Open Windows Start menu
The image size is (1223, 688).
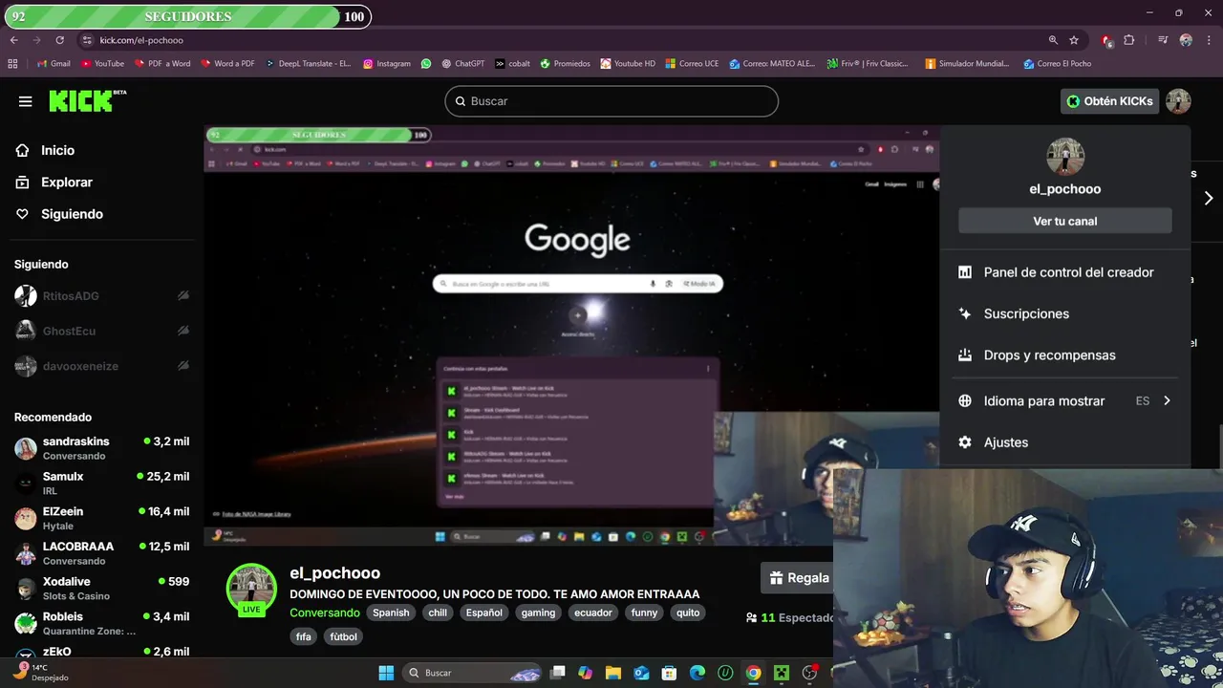click(x=386, y=673)
